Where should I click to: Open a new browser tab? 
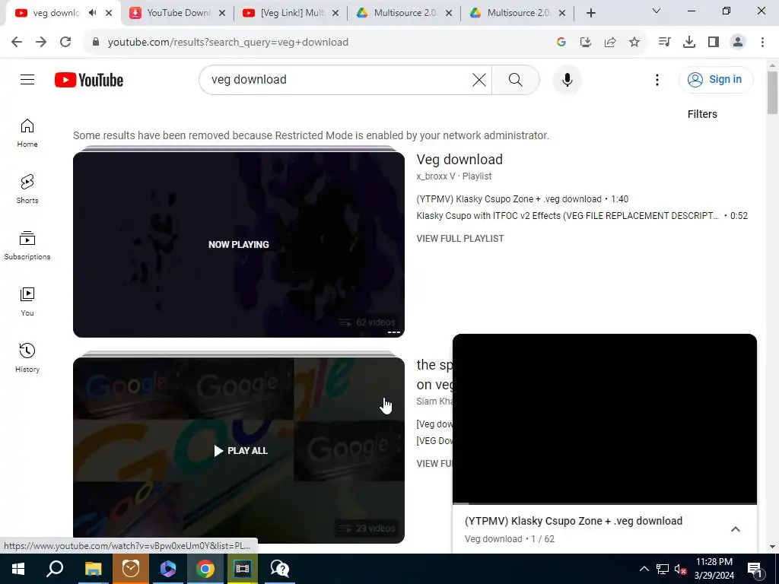[590, 13]
